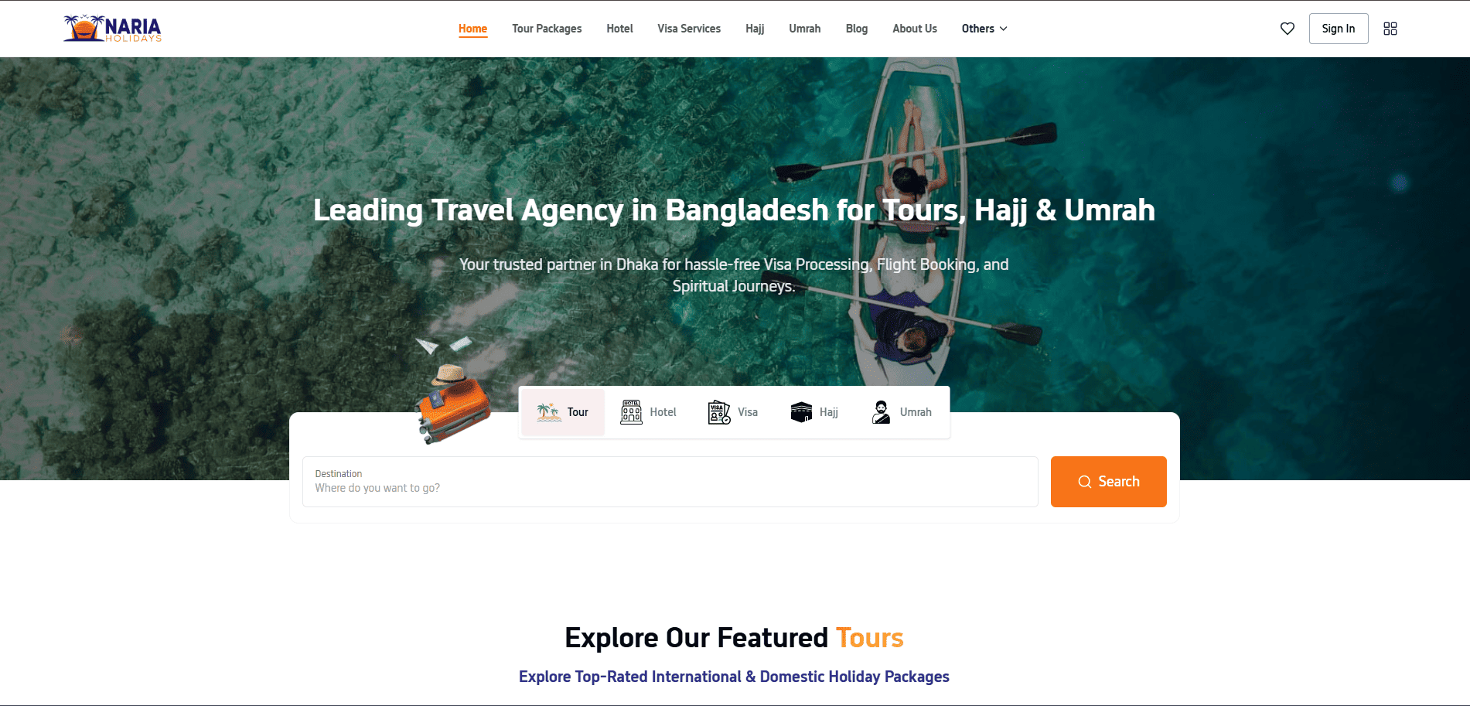Expand the Others dropdown menu
This screenshot has width=1470, height=706.
[x=984, y=29]
